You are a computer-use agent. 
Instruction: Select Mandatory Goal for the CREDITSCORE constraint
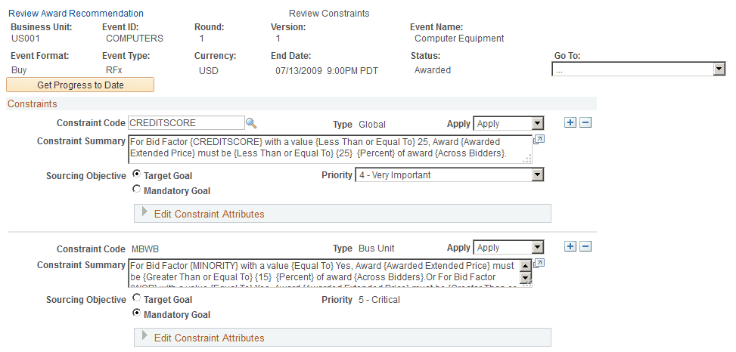[x=137, y=190]
